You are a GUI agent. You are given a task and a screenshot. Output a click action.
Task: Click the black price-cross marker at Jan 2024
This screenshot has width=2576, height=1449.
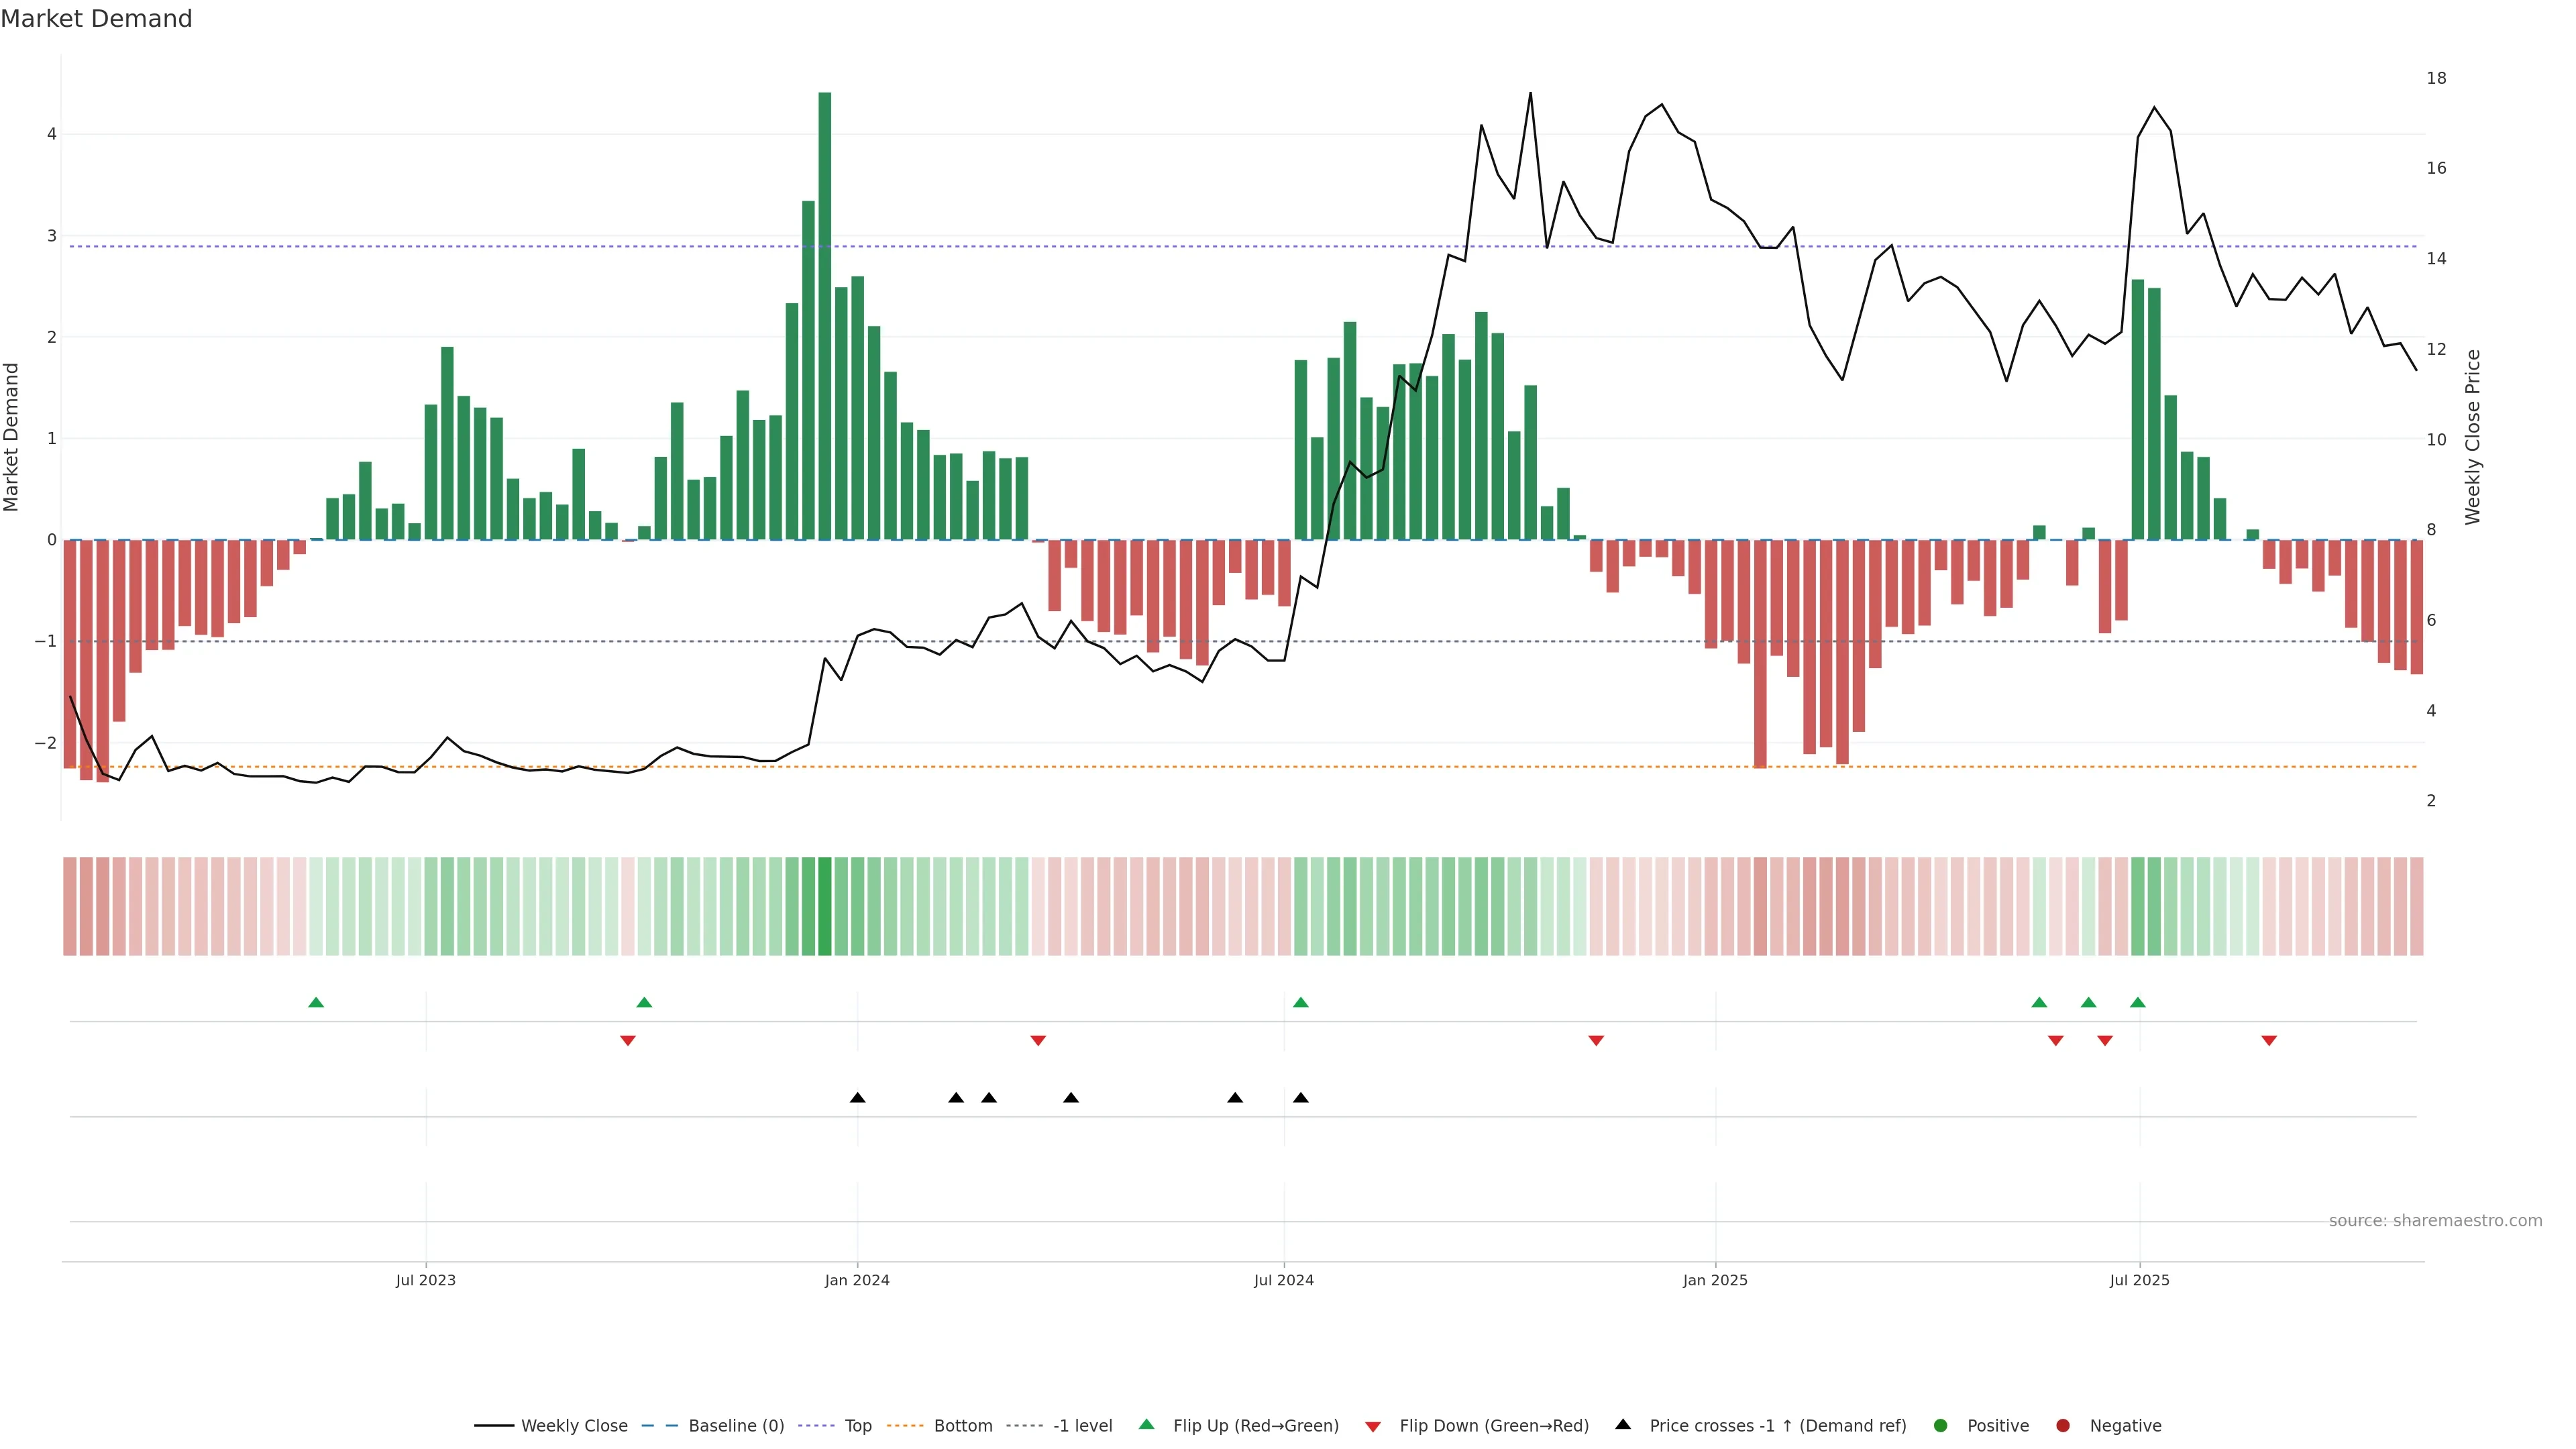(x=857, y=1098)
